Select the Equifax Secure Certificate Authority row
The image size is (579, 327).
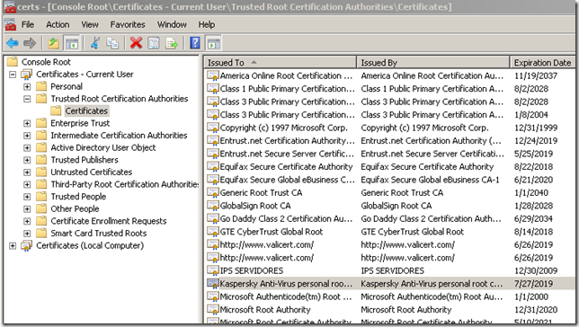[389, 167]
